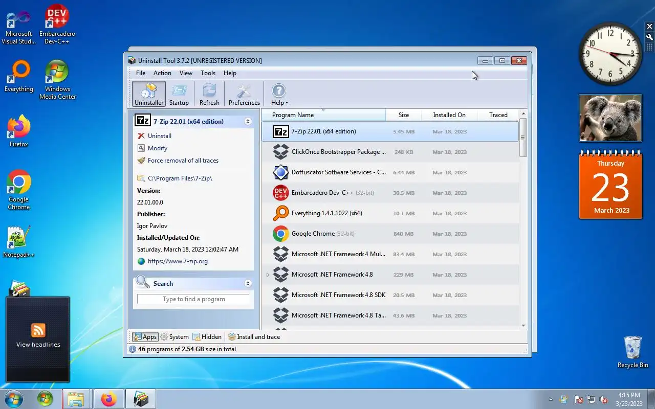The height and width of the screenshot is (409, 655).
Task: Click the Google Chrome desktop shortcut
Action: click(19, 190)
